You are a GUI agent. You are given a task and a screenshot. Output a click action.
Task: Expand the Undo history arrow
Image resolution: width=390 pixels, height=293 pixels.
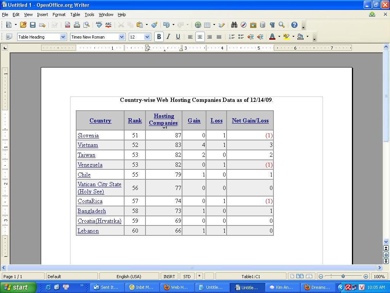coord(173,25)
